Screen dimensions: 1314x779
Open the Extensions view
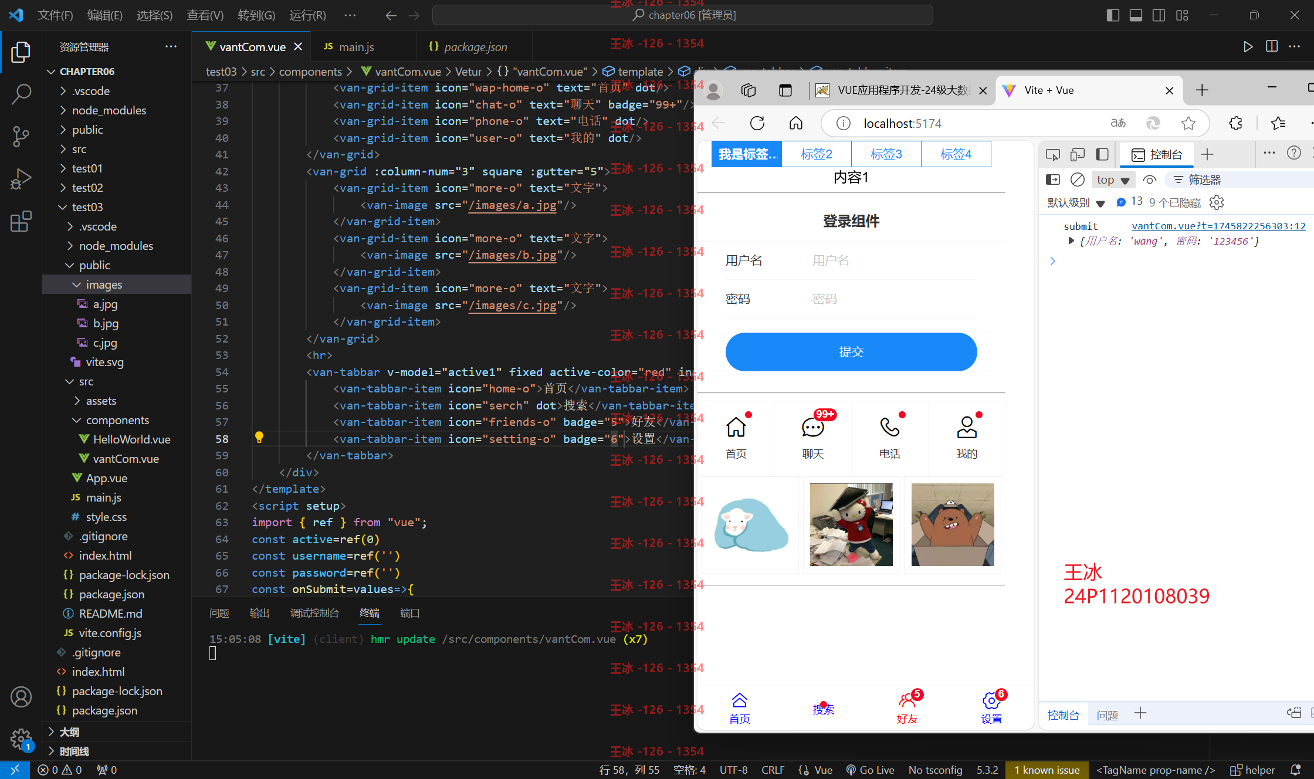[21, 221]
